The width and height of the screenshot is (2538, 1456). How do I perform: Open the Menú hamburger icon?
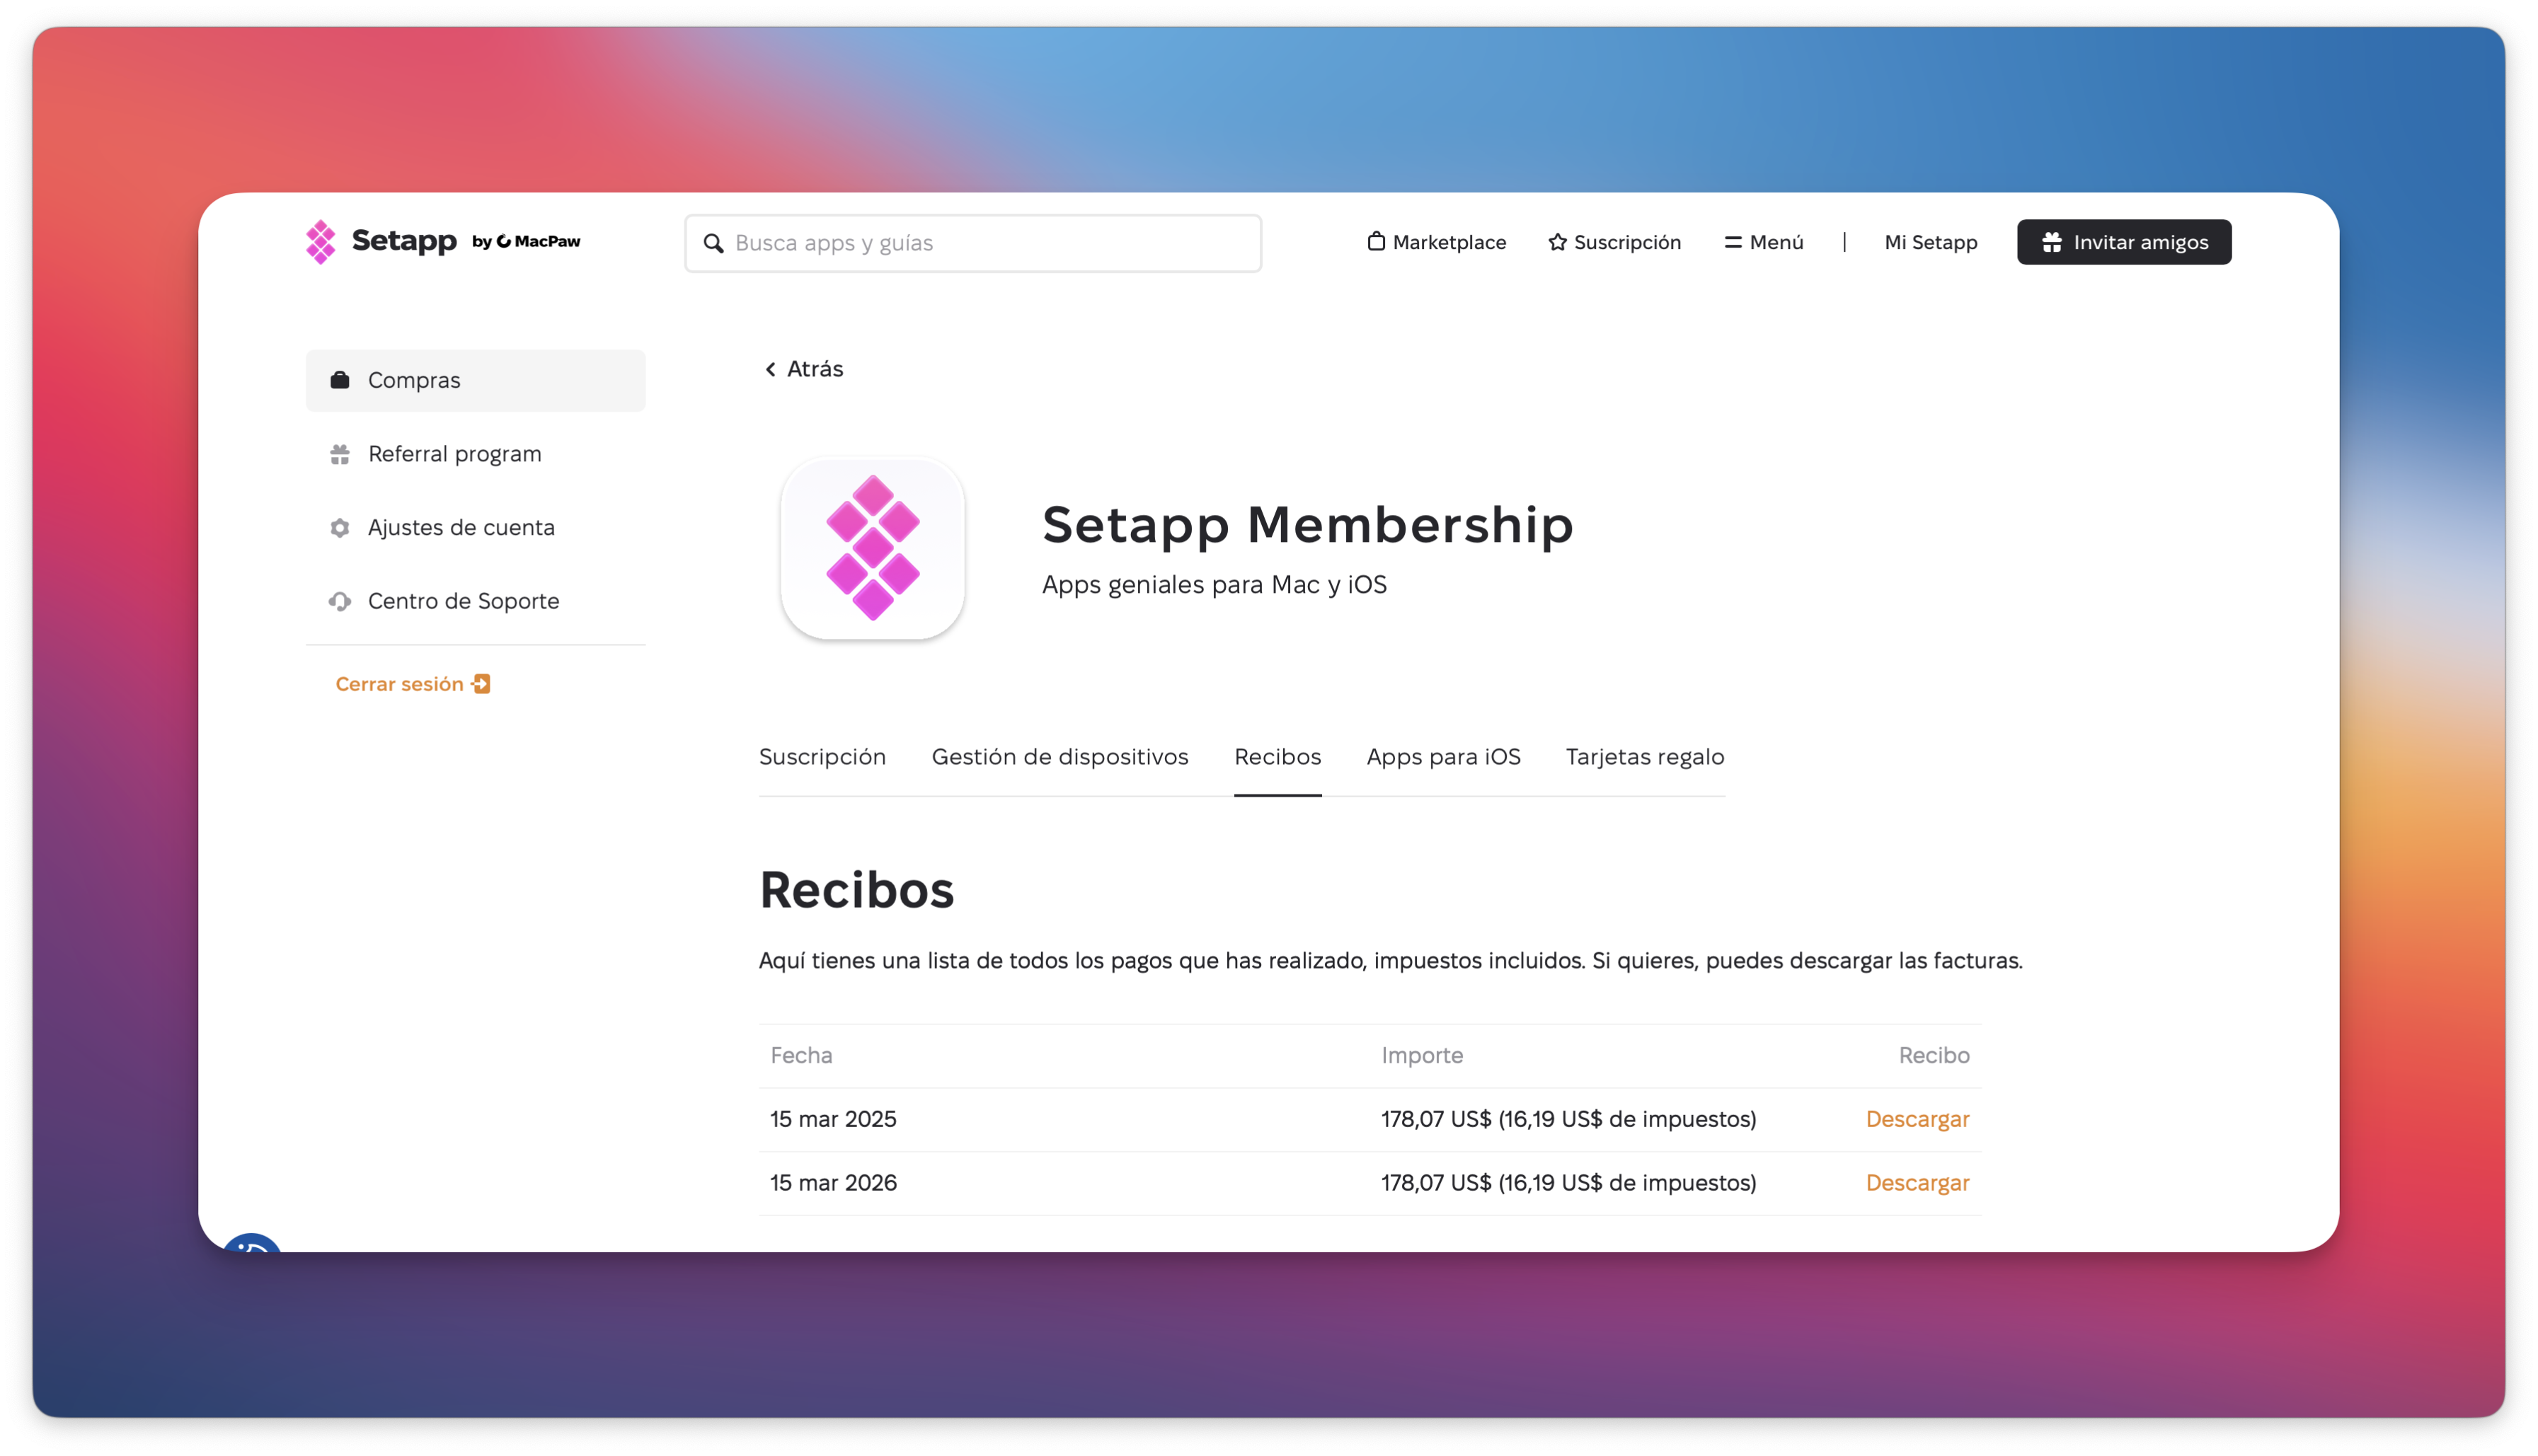tap(1733, 242)
